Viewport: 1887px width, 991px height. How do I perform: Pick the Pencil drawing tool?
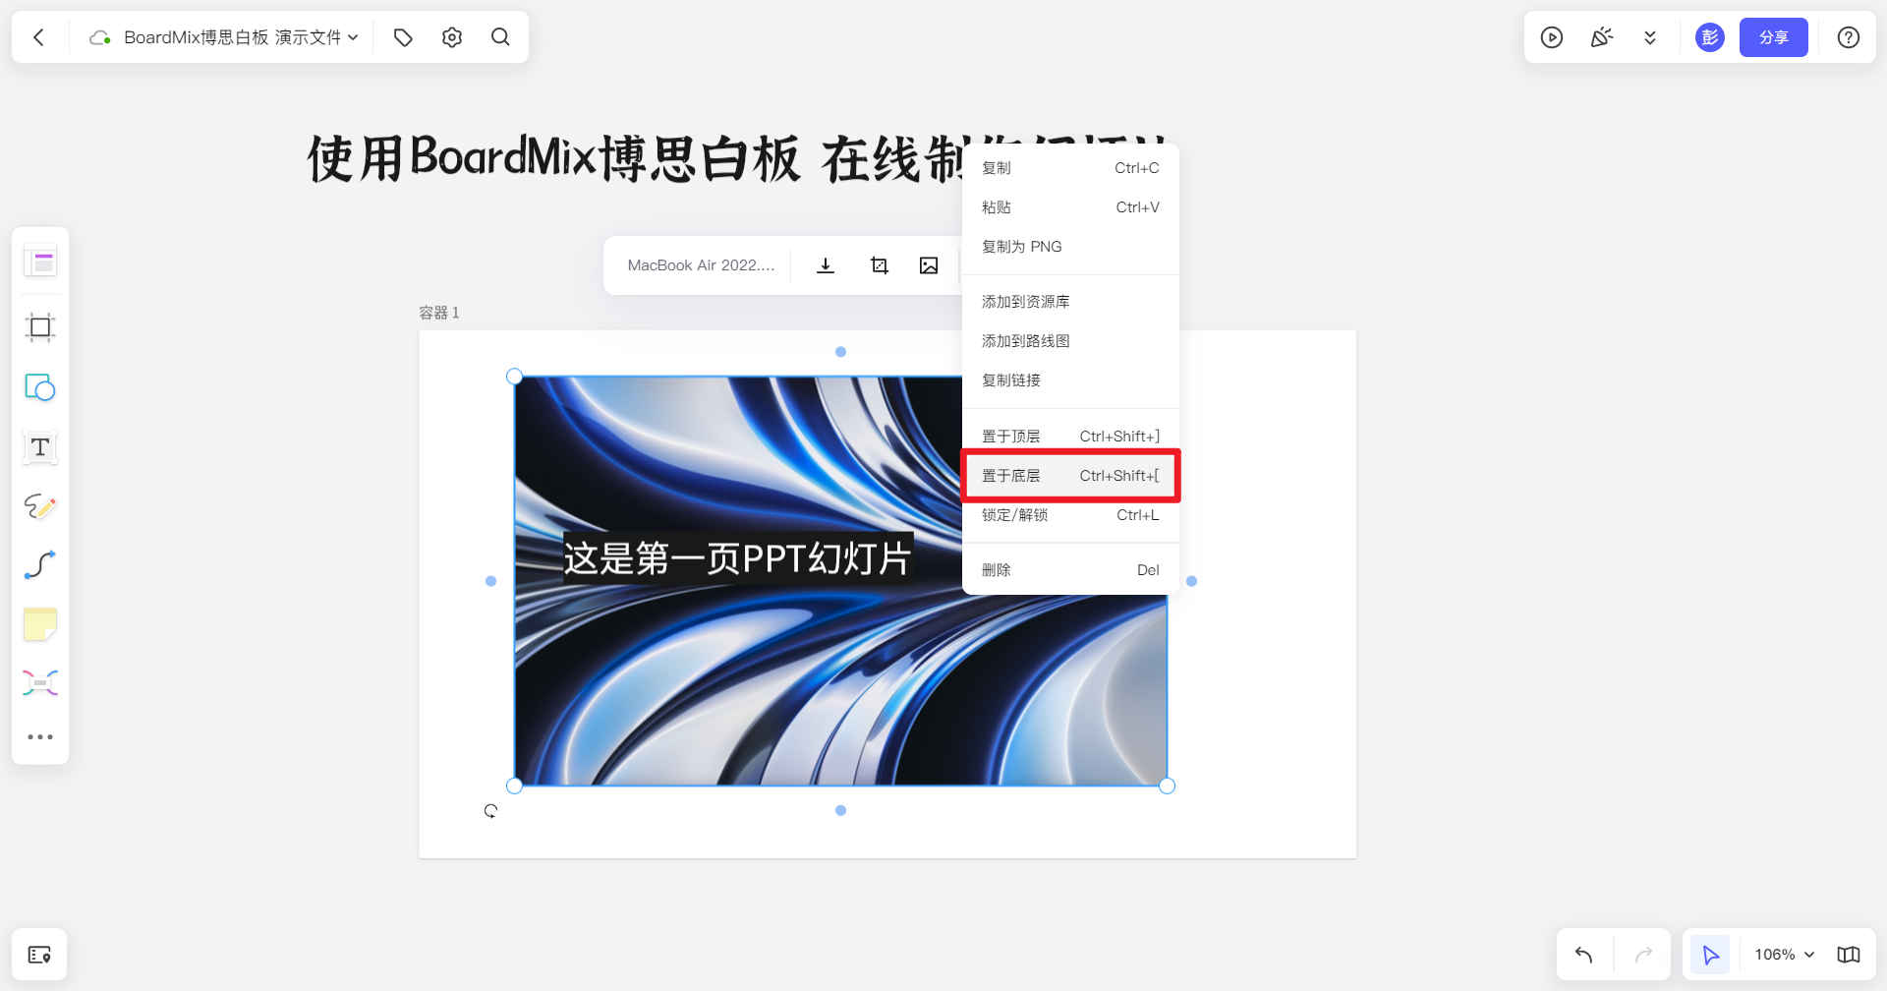[x=39, y=506]
